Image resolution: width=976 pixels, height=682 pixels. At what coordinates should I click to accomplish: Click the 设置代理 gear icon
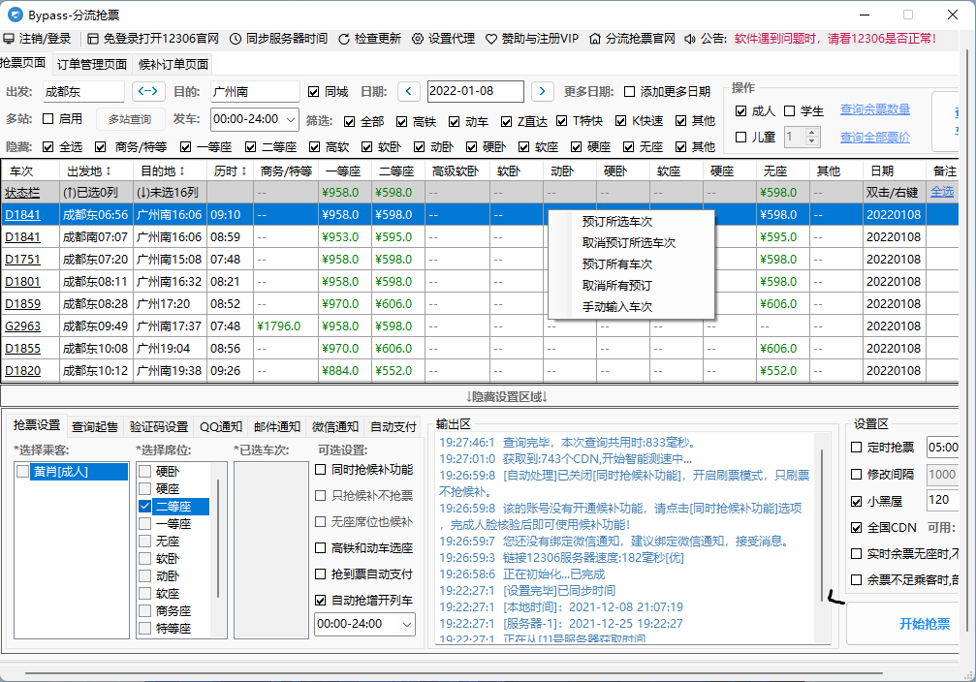[418, 39]
